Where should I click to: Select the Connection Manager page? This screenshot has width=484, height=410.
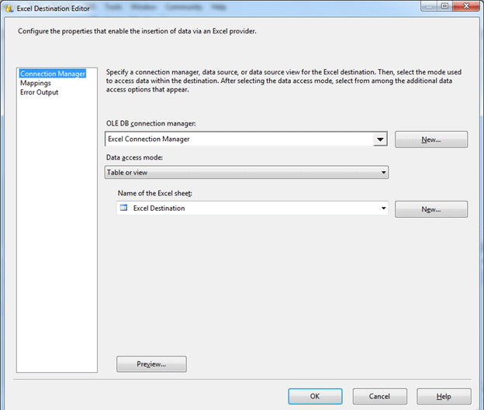[x=53, y=74]
